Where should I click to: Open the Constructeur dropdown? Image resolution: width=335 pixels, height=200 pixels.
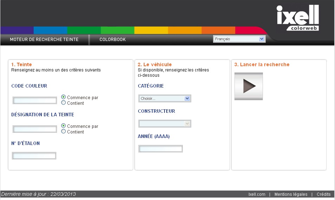pyautogui.click(x=165, y=124)
